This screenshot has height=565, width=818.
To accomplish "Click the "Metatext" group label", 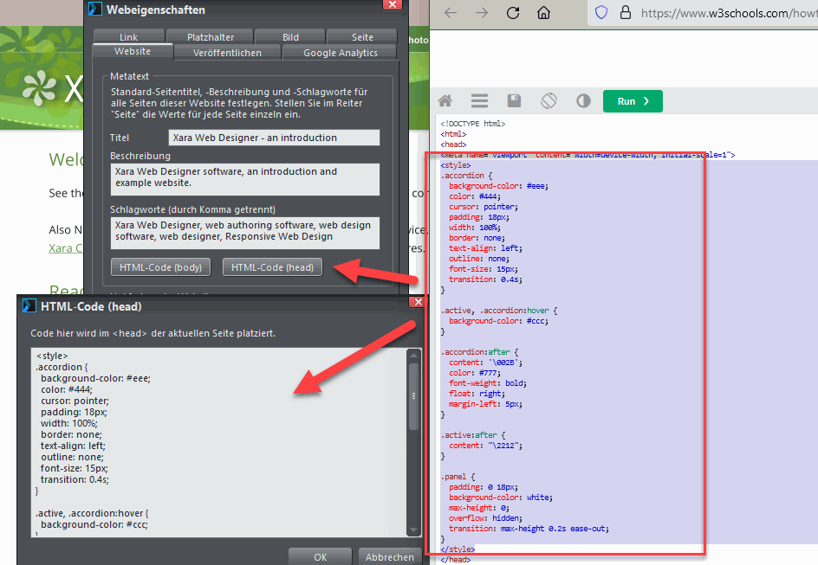I will pos(129,76).
